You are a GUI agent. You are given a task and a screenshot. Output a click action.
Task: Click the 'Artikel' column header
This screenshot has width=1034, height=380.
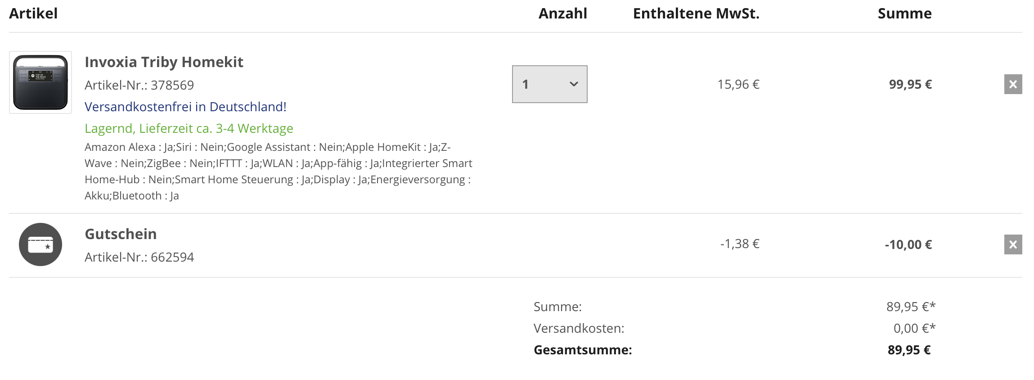click(33, 14)
